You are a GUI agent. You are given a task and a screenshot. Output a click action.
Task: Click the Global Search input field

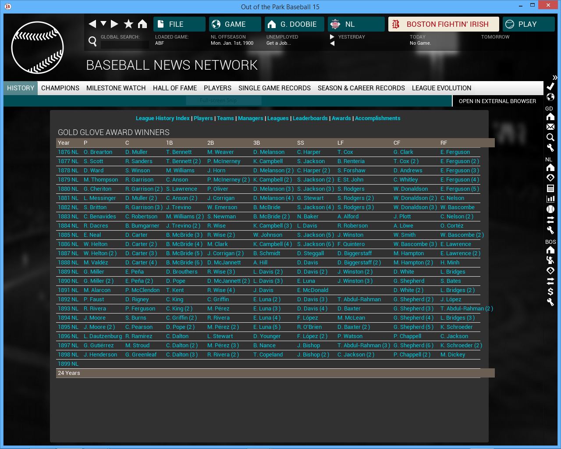point(125,44)
